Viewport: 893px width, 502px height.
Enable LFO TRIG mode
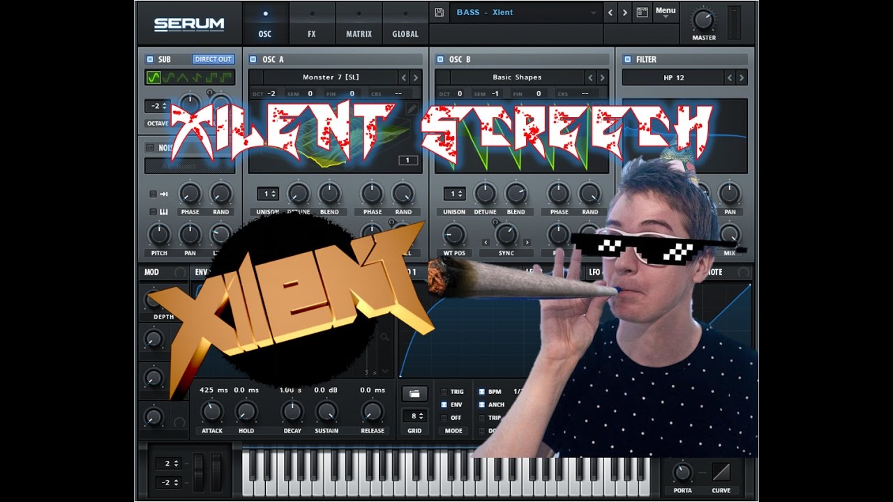coord(444,392)
